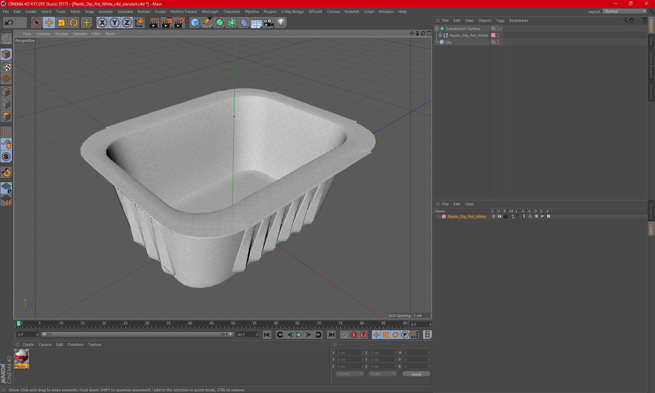This screenshot has height=393, width=655.
Task: Open the Render to Picture Viewer icon
Action: pos(167,23)
